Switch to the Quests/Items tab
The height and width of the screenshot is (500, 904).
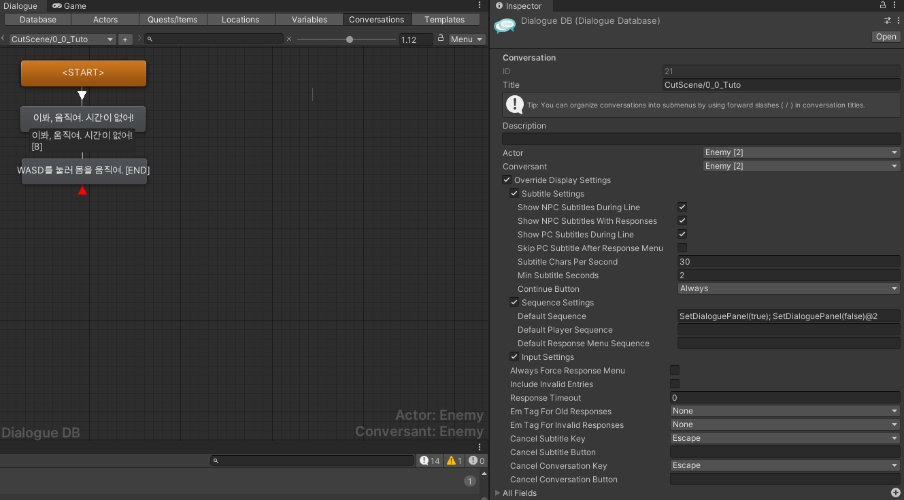pyautogui.click(x=173, y=20)
